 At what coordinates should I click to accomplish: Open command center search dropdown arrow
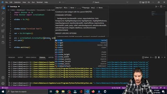click(x=127, y=2)
